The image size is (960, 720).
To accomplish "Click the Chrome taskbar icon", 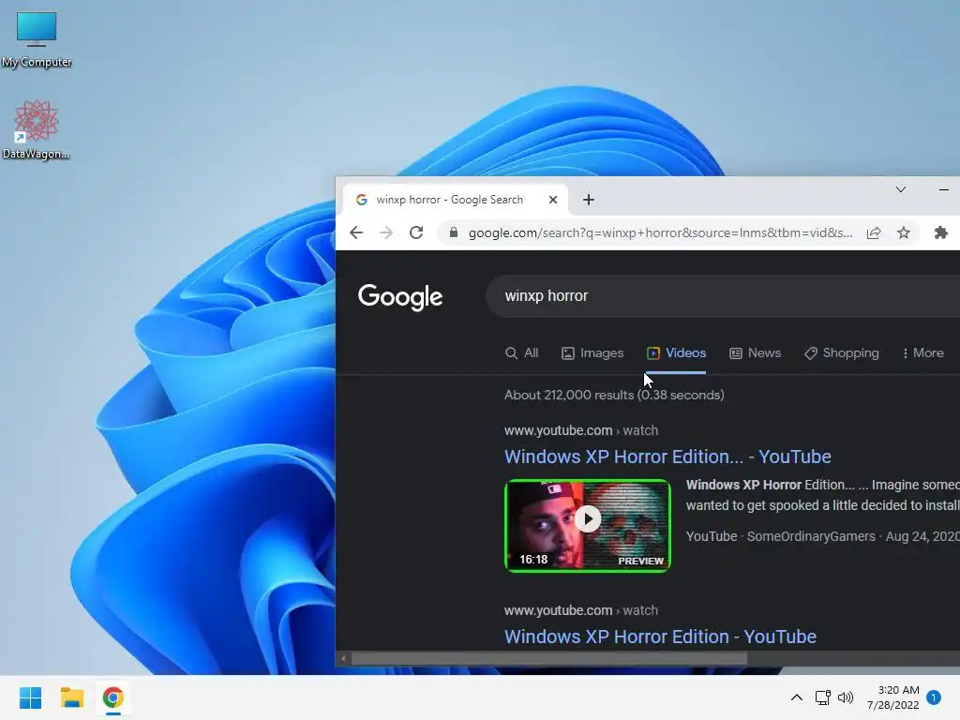I will tap(113, 697).
